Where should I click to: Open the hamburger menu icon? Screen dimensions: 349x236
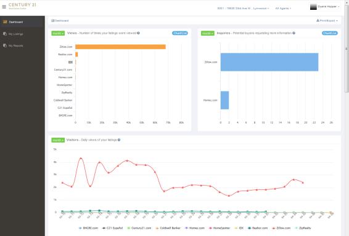4,7
